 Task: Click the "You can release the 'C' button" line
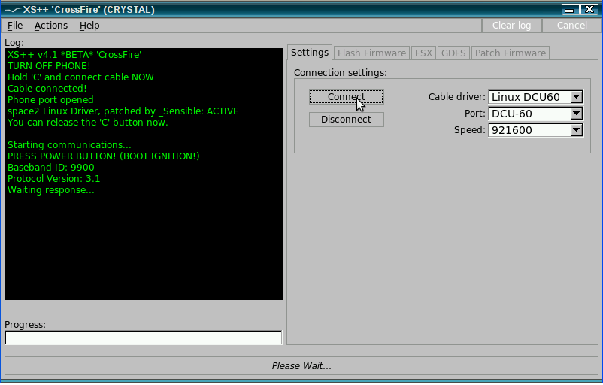(88, 123)
